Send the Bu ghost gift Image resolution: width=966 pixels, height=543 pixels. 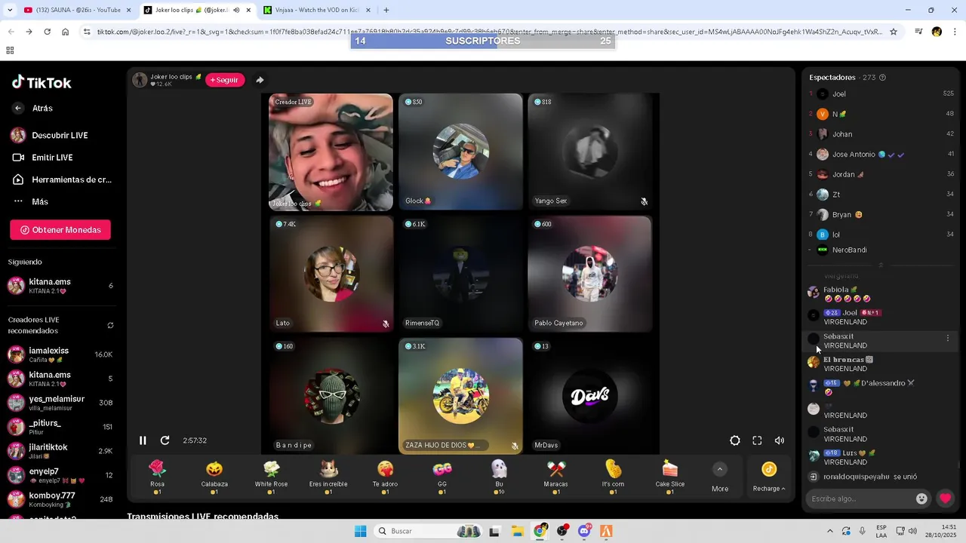click(x=499, y=477)
